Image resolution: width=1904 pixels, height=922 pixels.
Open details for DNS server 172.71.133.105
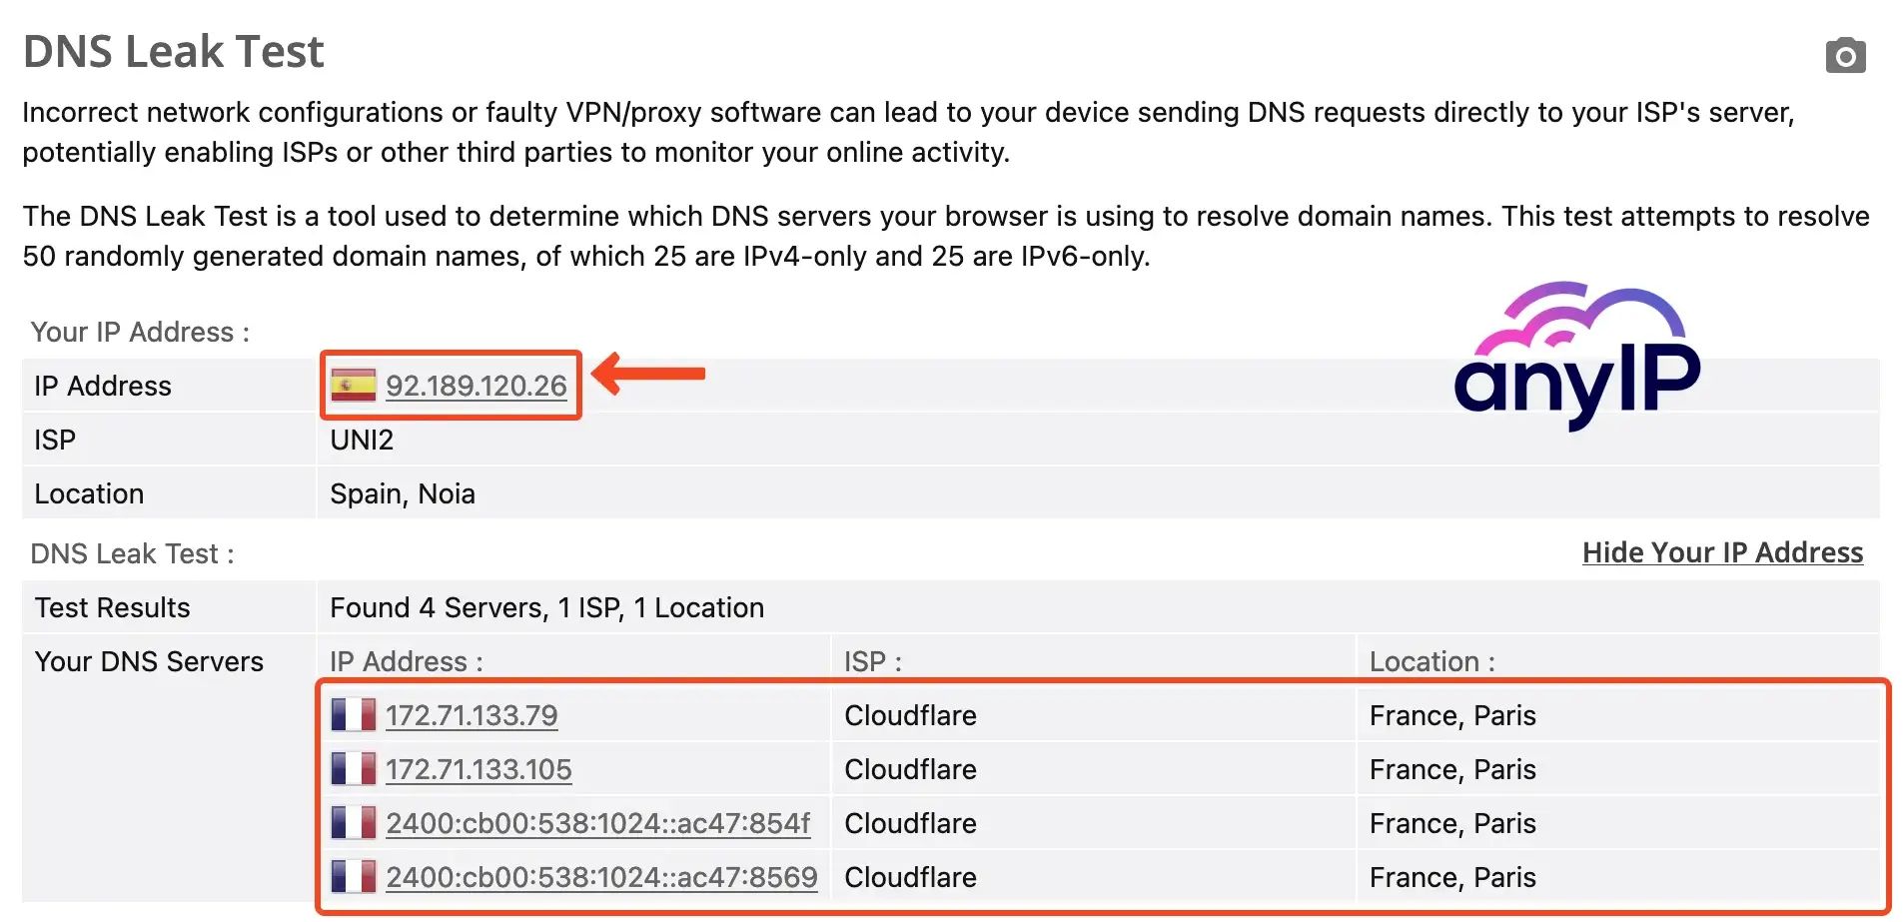click(x=478, y=769)
